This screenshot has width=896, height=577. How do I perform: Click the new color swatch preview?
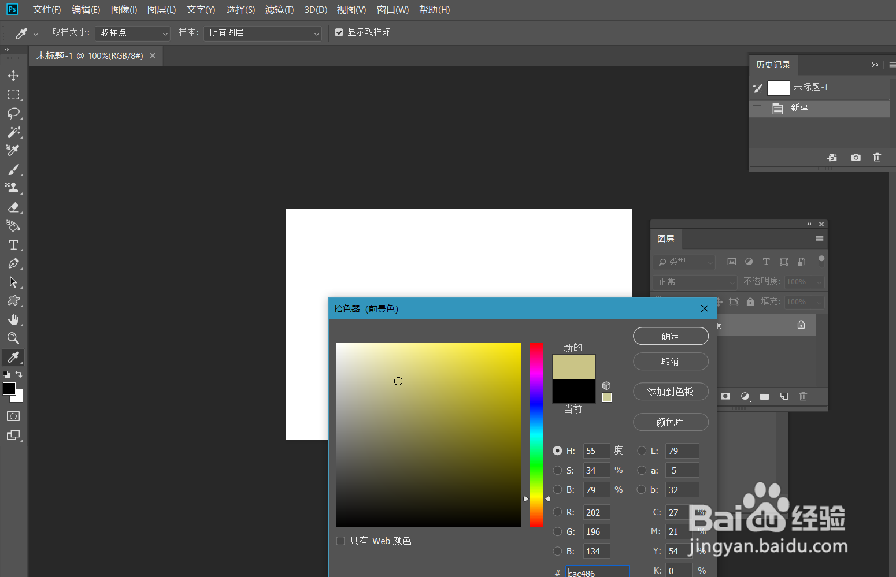[x=573, y=367]
